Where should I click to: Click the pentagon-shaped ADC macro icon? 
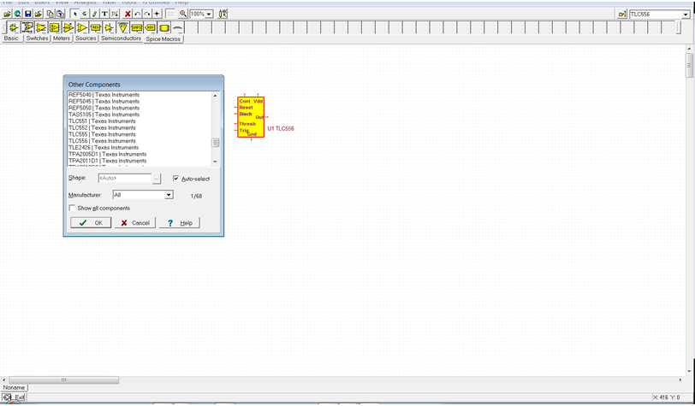point(151,28)
